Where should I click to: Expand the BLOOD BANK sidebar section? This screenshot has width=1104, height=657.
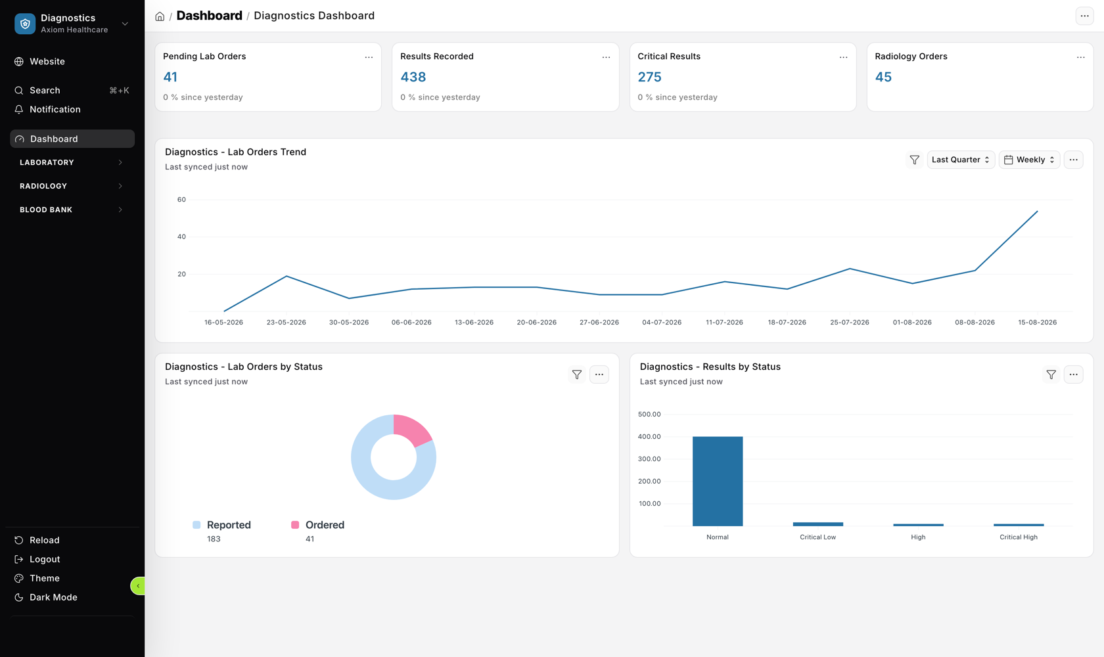point(72,210)
